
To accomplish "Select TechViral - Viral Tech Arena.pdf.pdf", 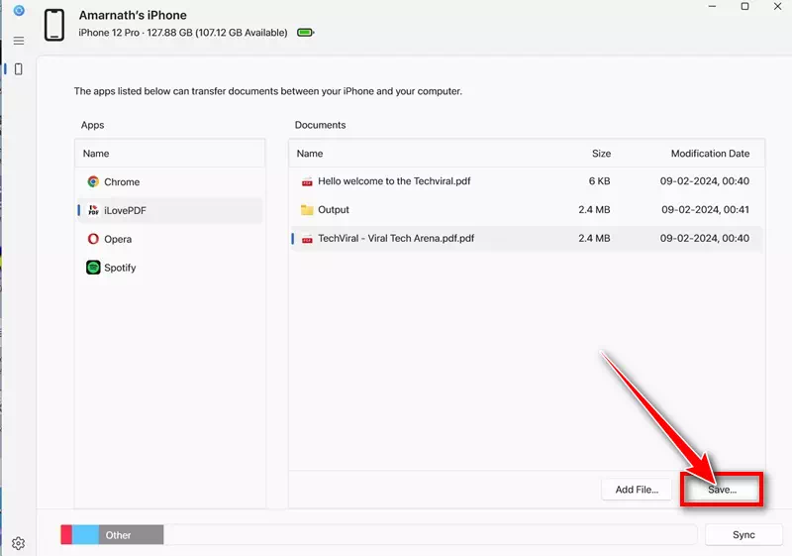I will pyautogui.click(x=527, y=239).
